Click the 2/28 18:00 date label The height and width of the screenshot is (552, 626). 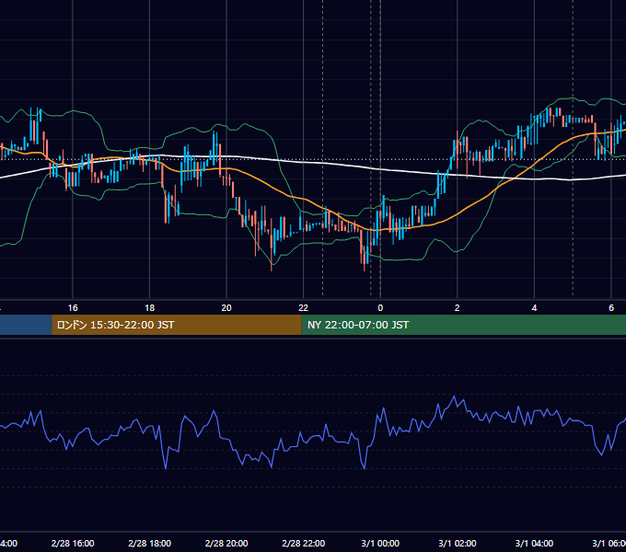click(x=150, y=543)
